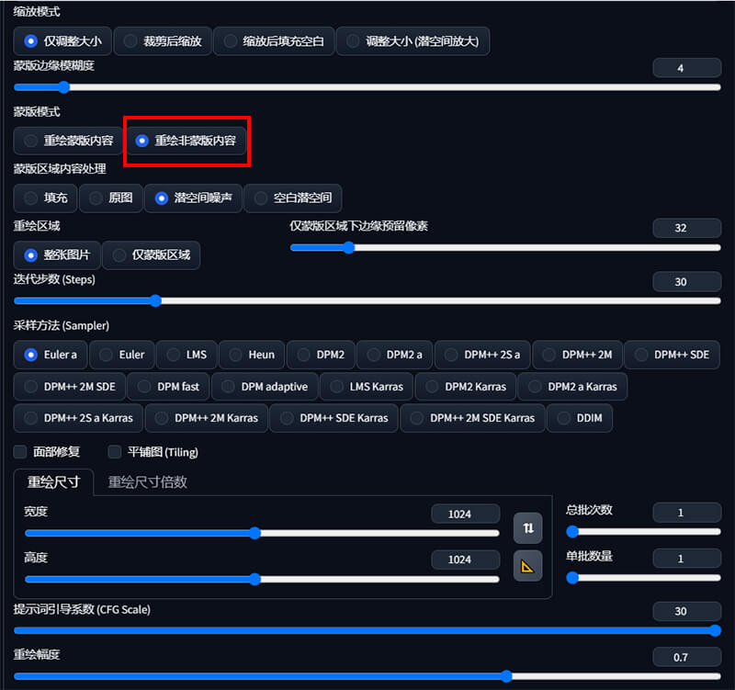
Task: Click the 宽度 value input field
Action: click(x=465, y=514)
